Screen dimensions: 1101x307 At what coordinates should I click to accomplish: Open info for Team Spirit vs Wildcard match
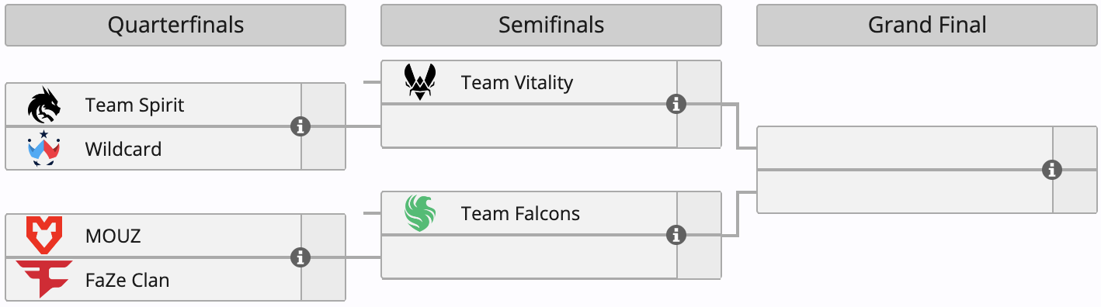[300, 126]
